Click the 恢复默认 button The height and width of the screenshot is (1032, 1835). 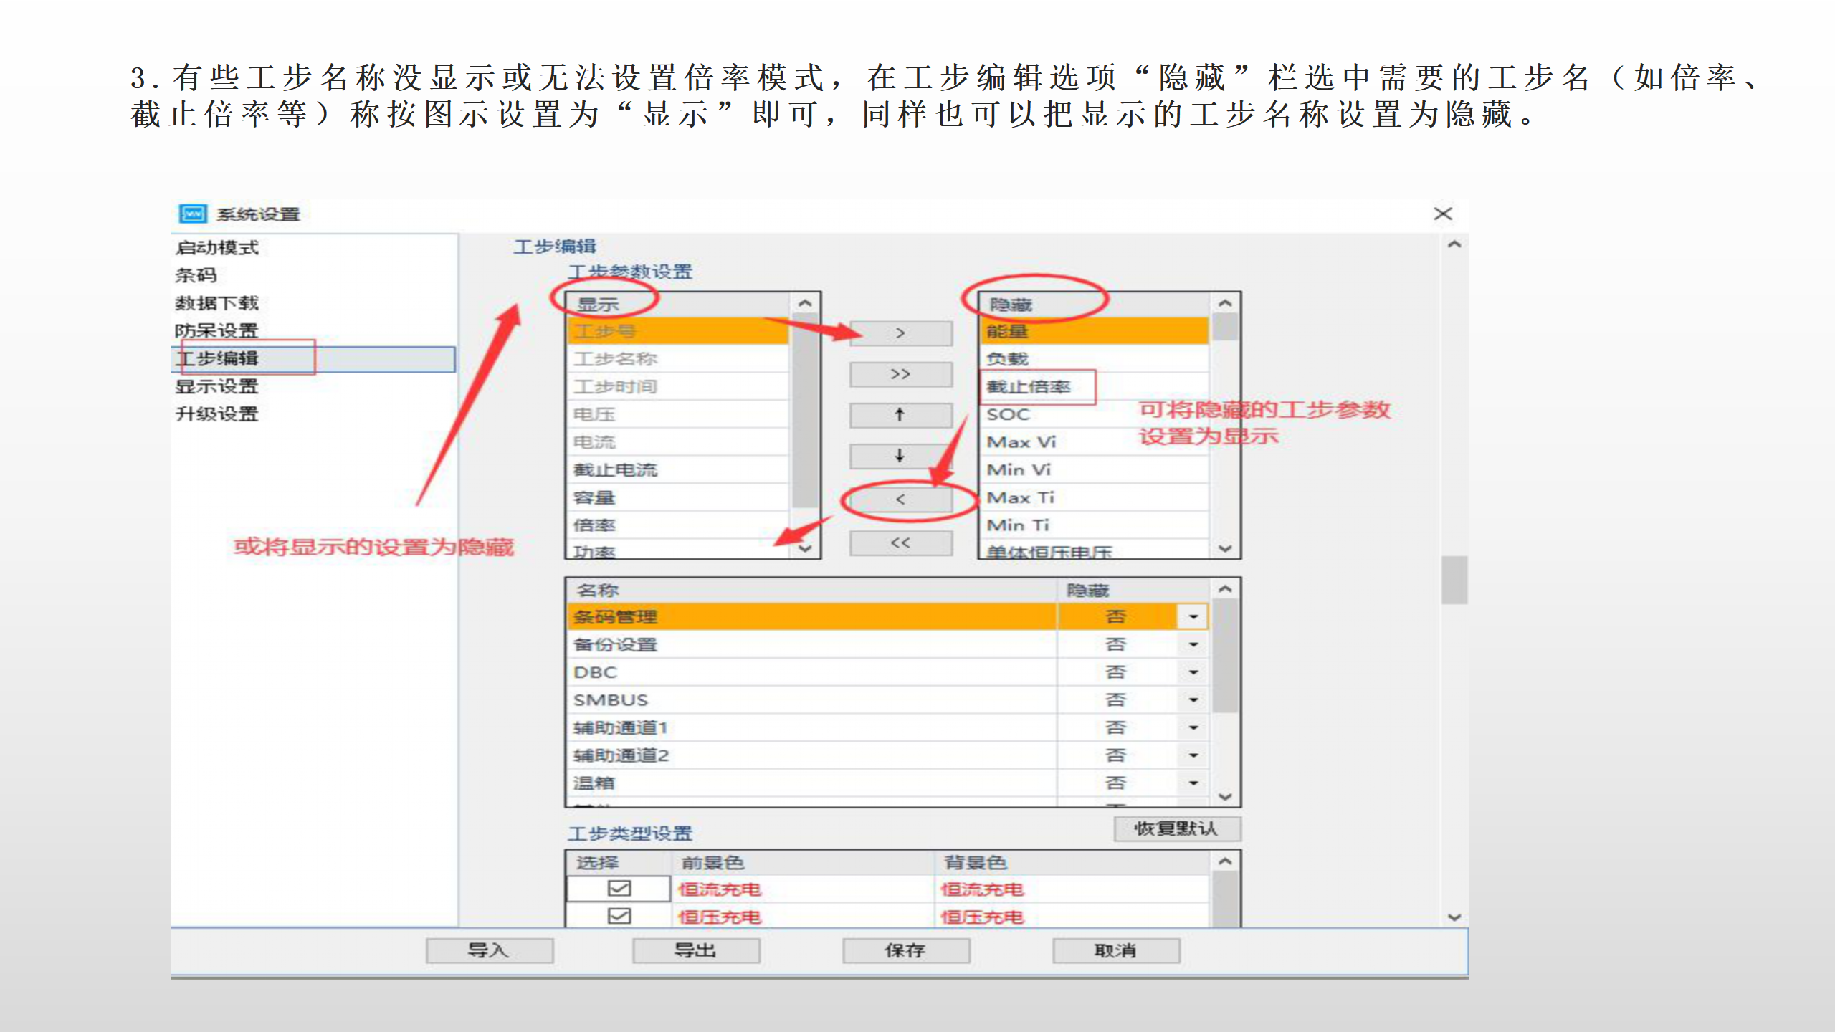tap(1177, 828)
